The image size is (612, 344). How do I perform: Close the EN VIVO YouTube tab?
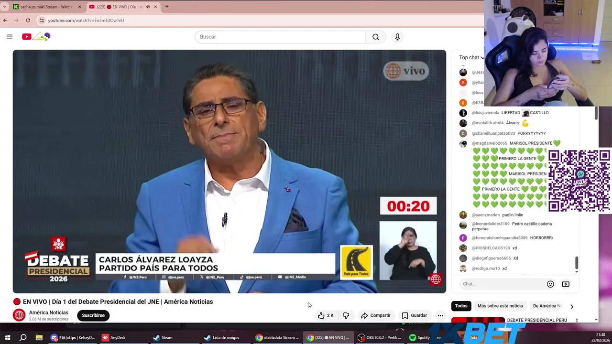(155, 7)
